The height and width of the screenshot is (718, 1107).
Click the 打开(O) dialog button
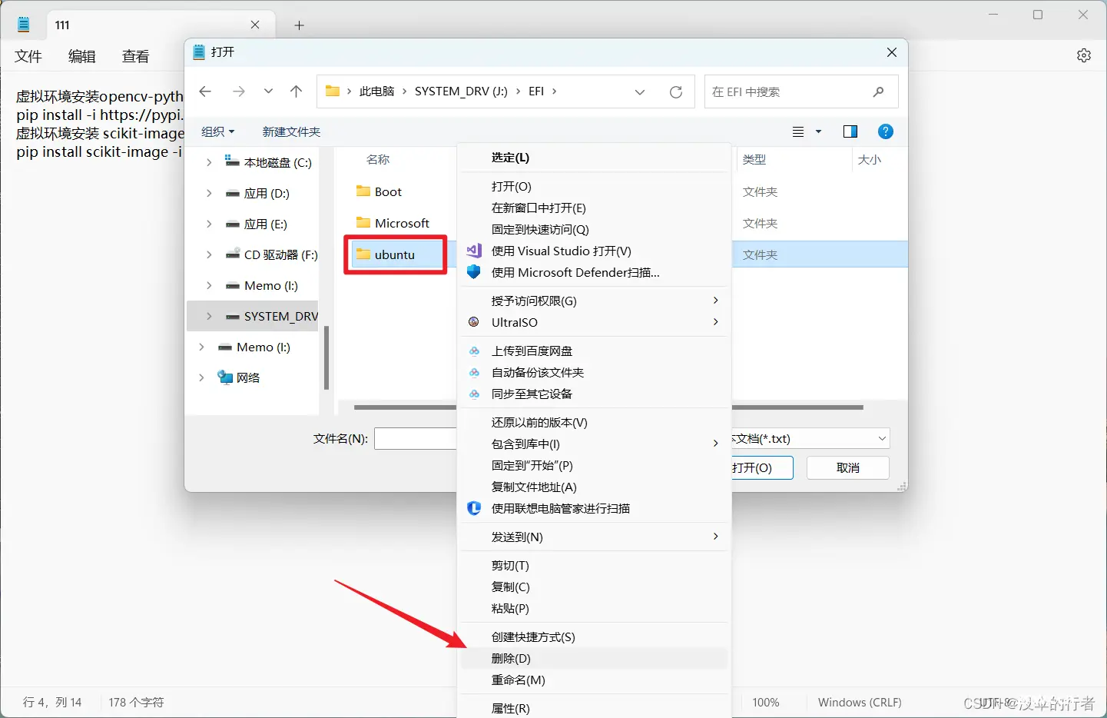(761, 468)
